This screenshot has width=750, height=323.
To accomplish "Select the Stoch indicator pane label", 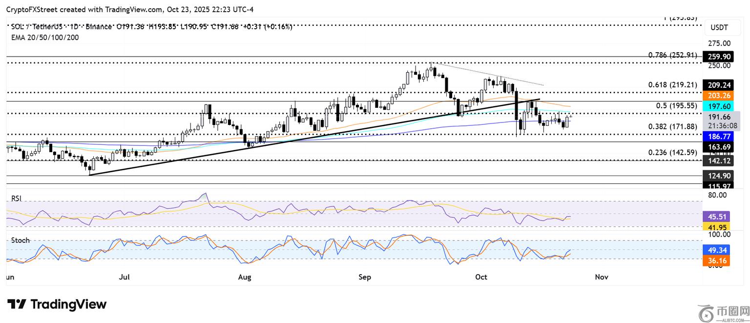I will click(21, 240).
